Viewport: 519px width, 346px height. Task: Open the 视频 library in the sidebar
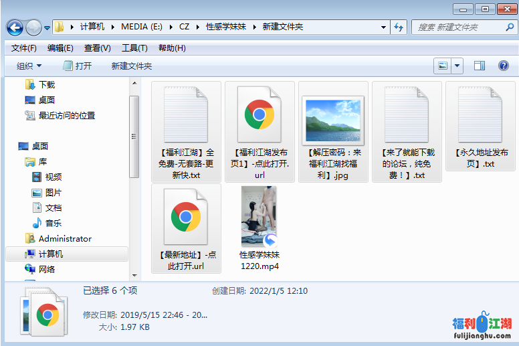[53, 177]
